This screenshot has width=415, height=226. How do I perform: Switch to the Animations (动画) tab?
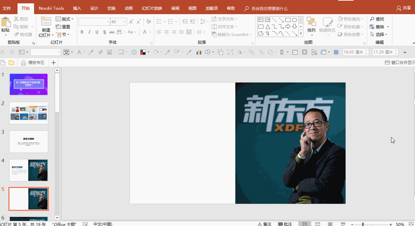[x=128, y=8]
